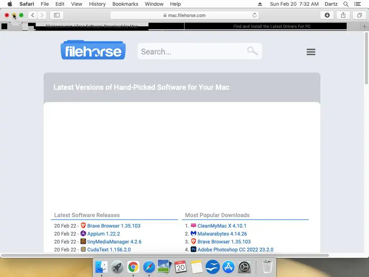Click the horizontal page scrollbar
Image resolution: width=369 pixels, height=277 pixels.
coord(165,255)
